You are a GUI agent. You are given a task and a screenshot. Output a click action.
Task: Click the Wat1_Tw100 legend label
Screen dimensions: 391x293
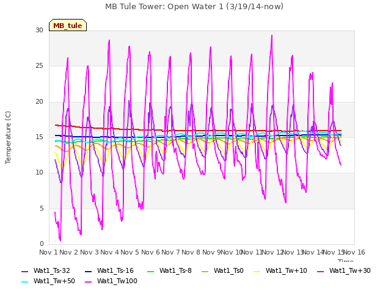coord(117,281)
